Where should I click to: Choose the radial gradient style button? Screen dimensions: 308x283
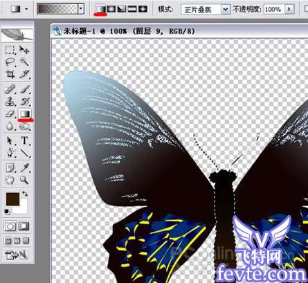pyautogui.click(x=111, y=9)
